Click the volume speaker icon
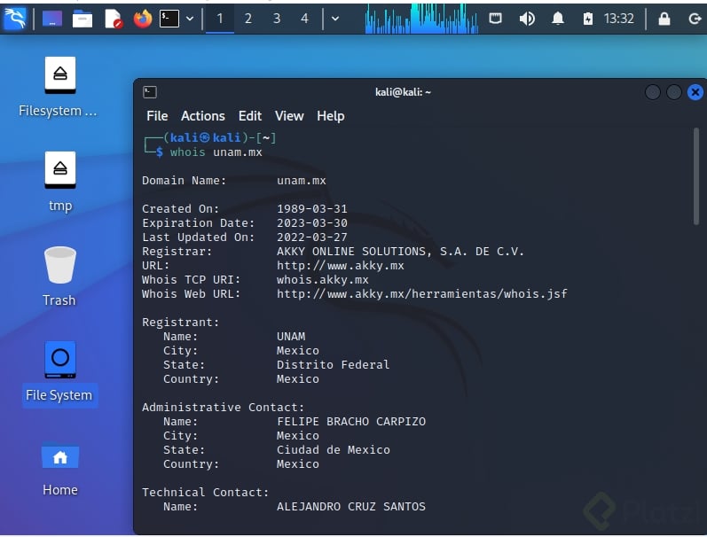 pos(527,19)
